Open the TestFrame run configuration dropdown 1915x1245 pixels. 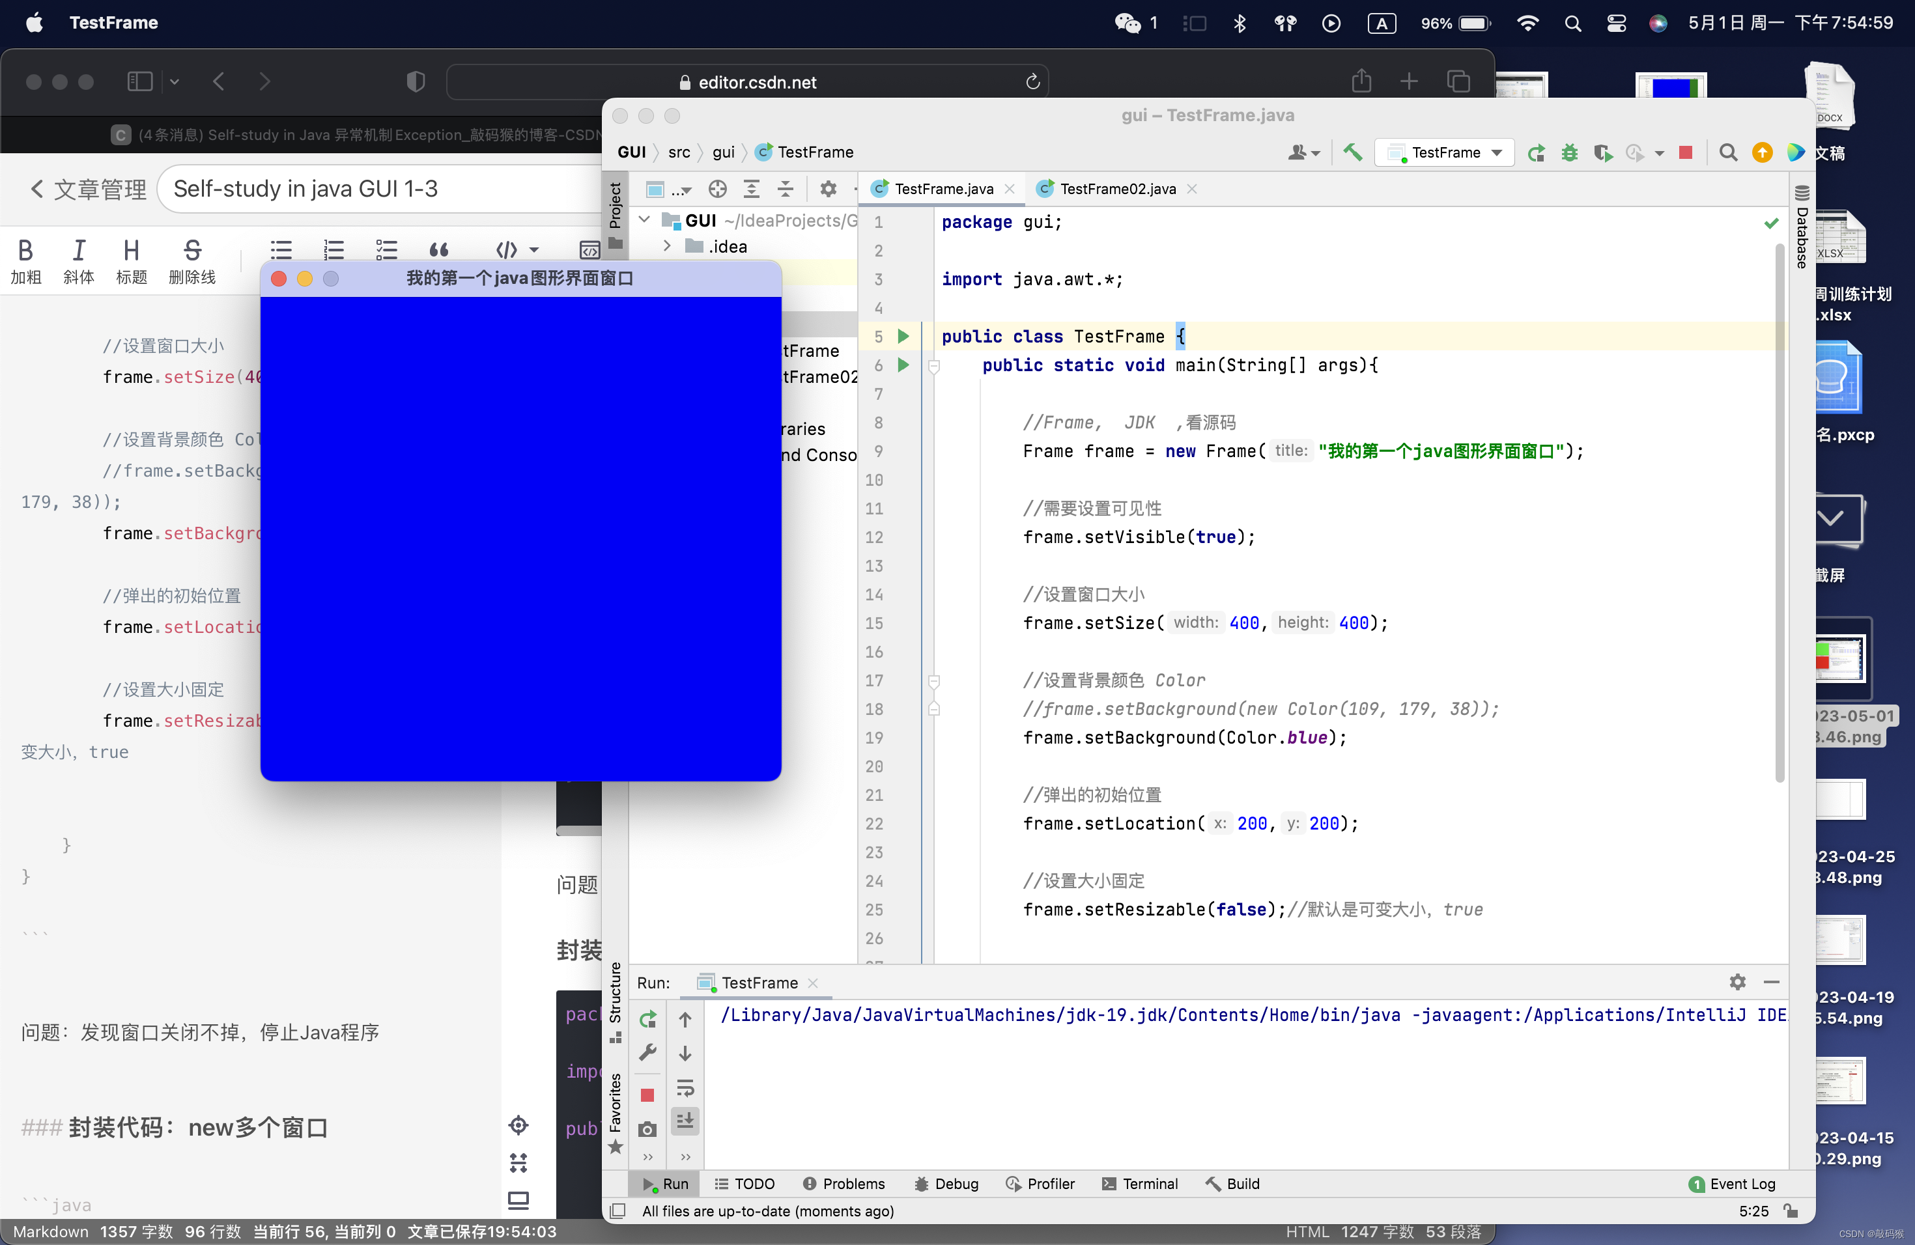(x=1446, y=152)
